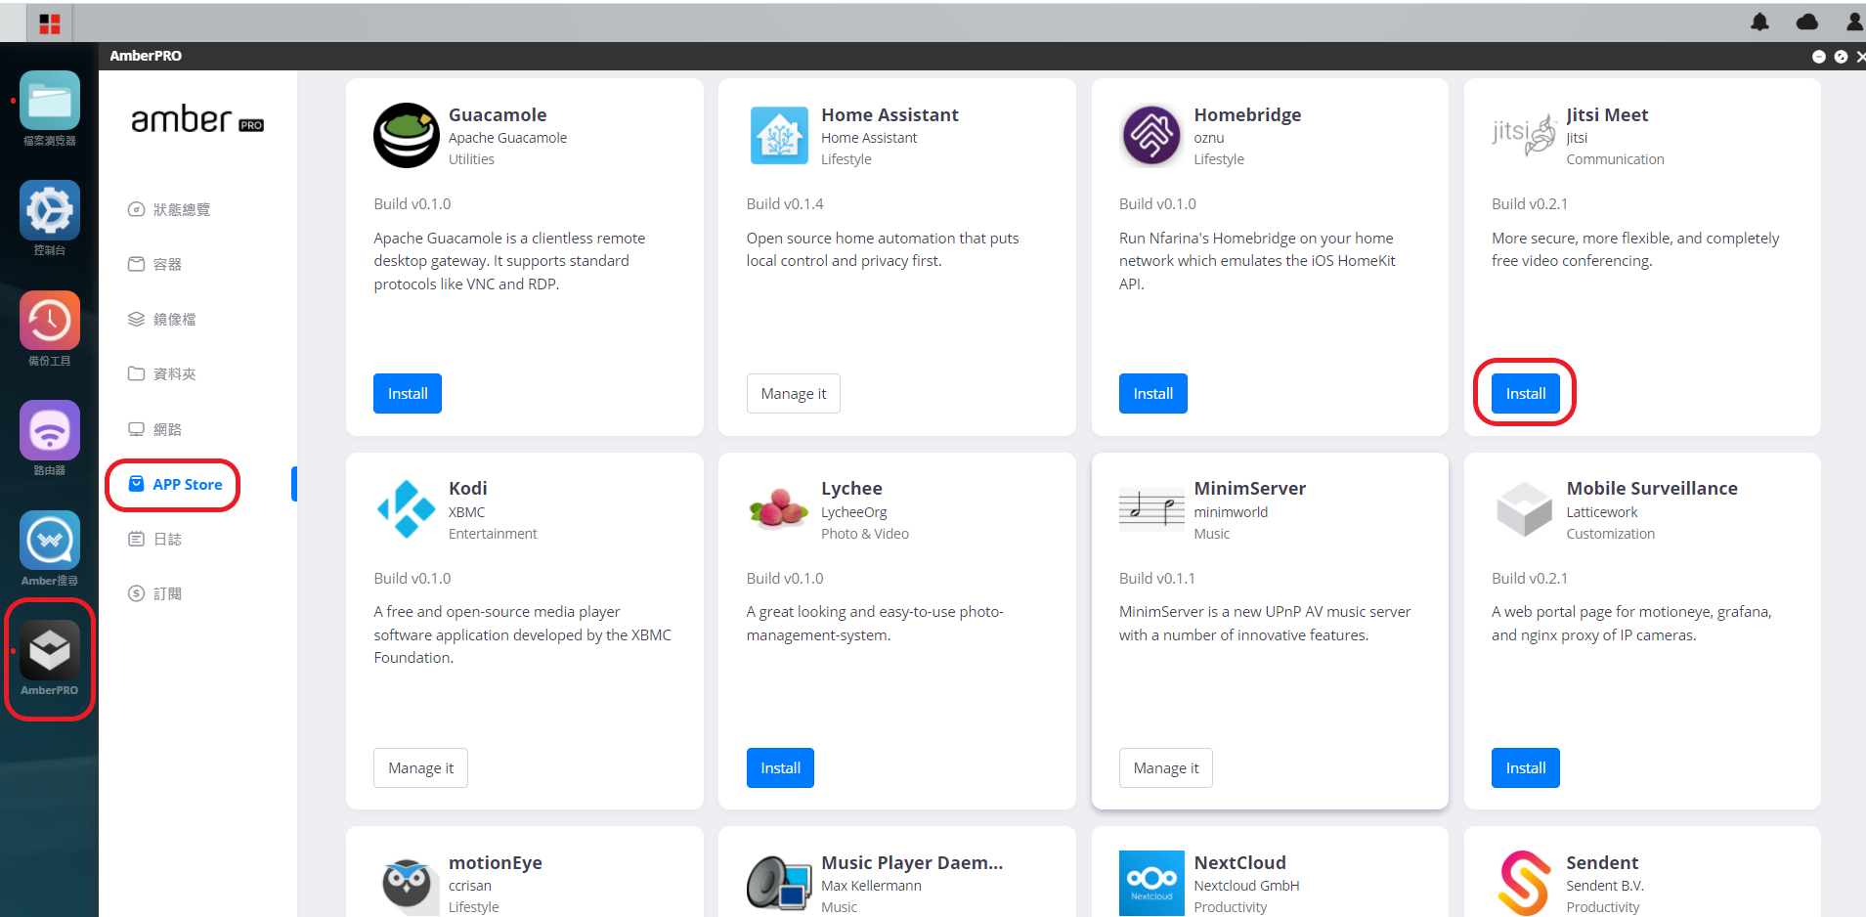The height and width of the screenshot is (917, 1866).
Task: Open the user account icon
Action: click(x=1854, y=22)
